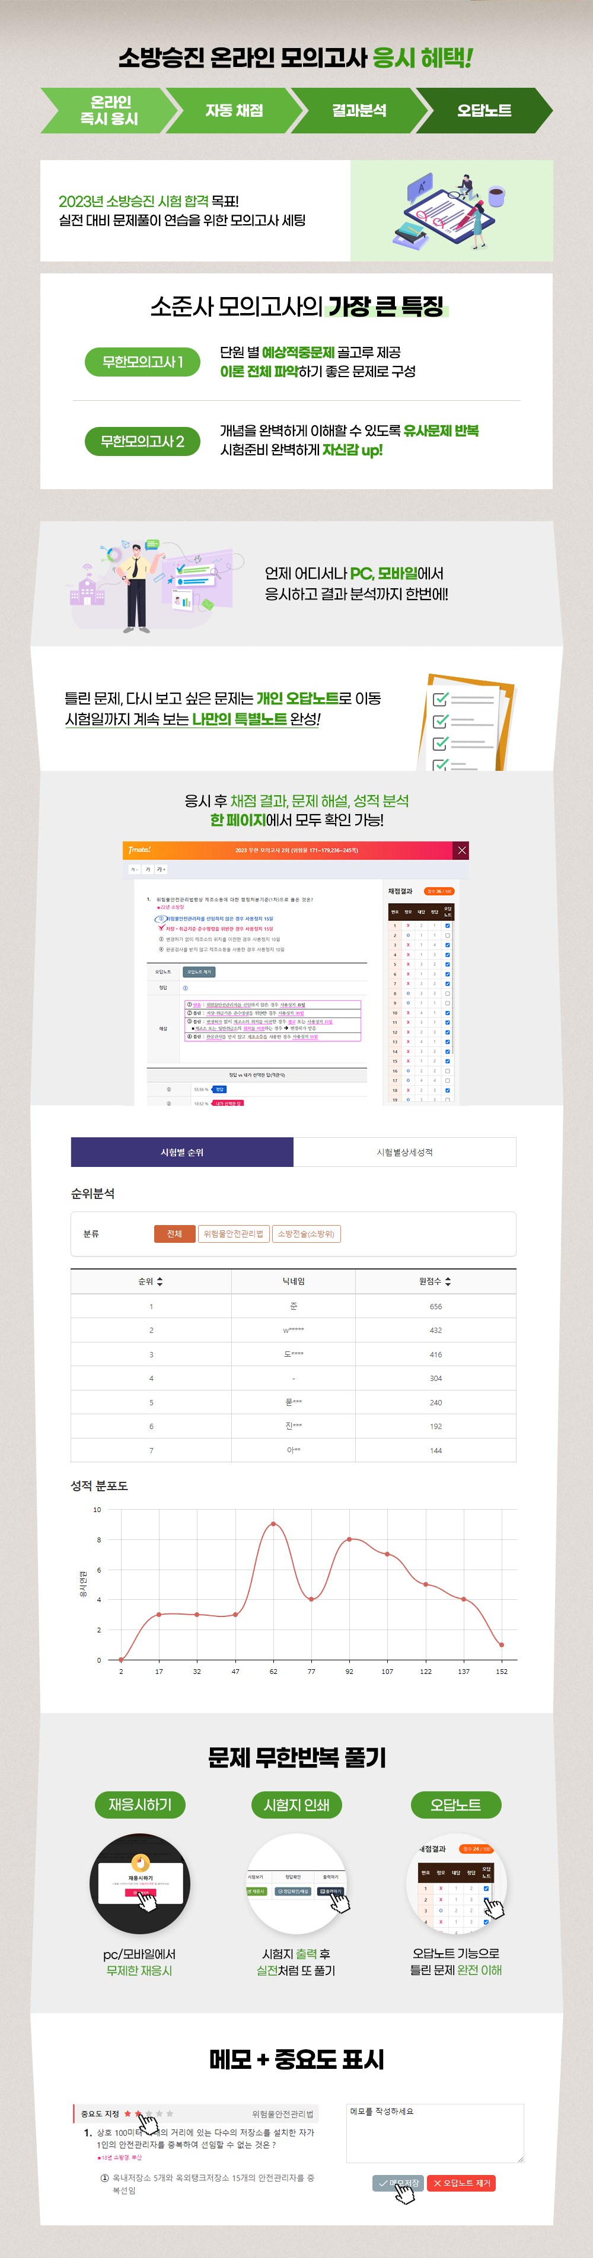Click the last gray importance star
This screenshot has width=593, height=2258.
[170, 2113]
